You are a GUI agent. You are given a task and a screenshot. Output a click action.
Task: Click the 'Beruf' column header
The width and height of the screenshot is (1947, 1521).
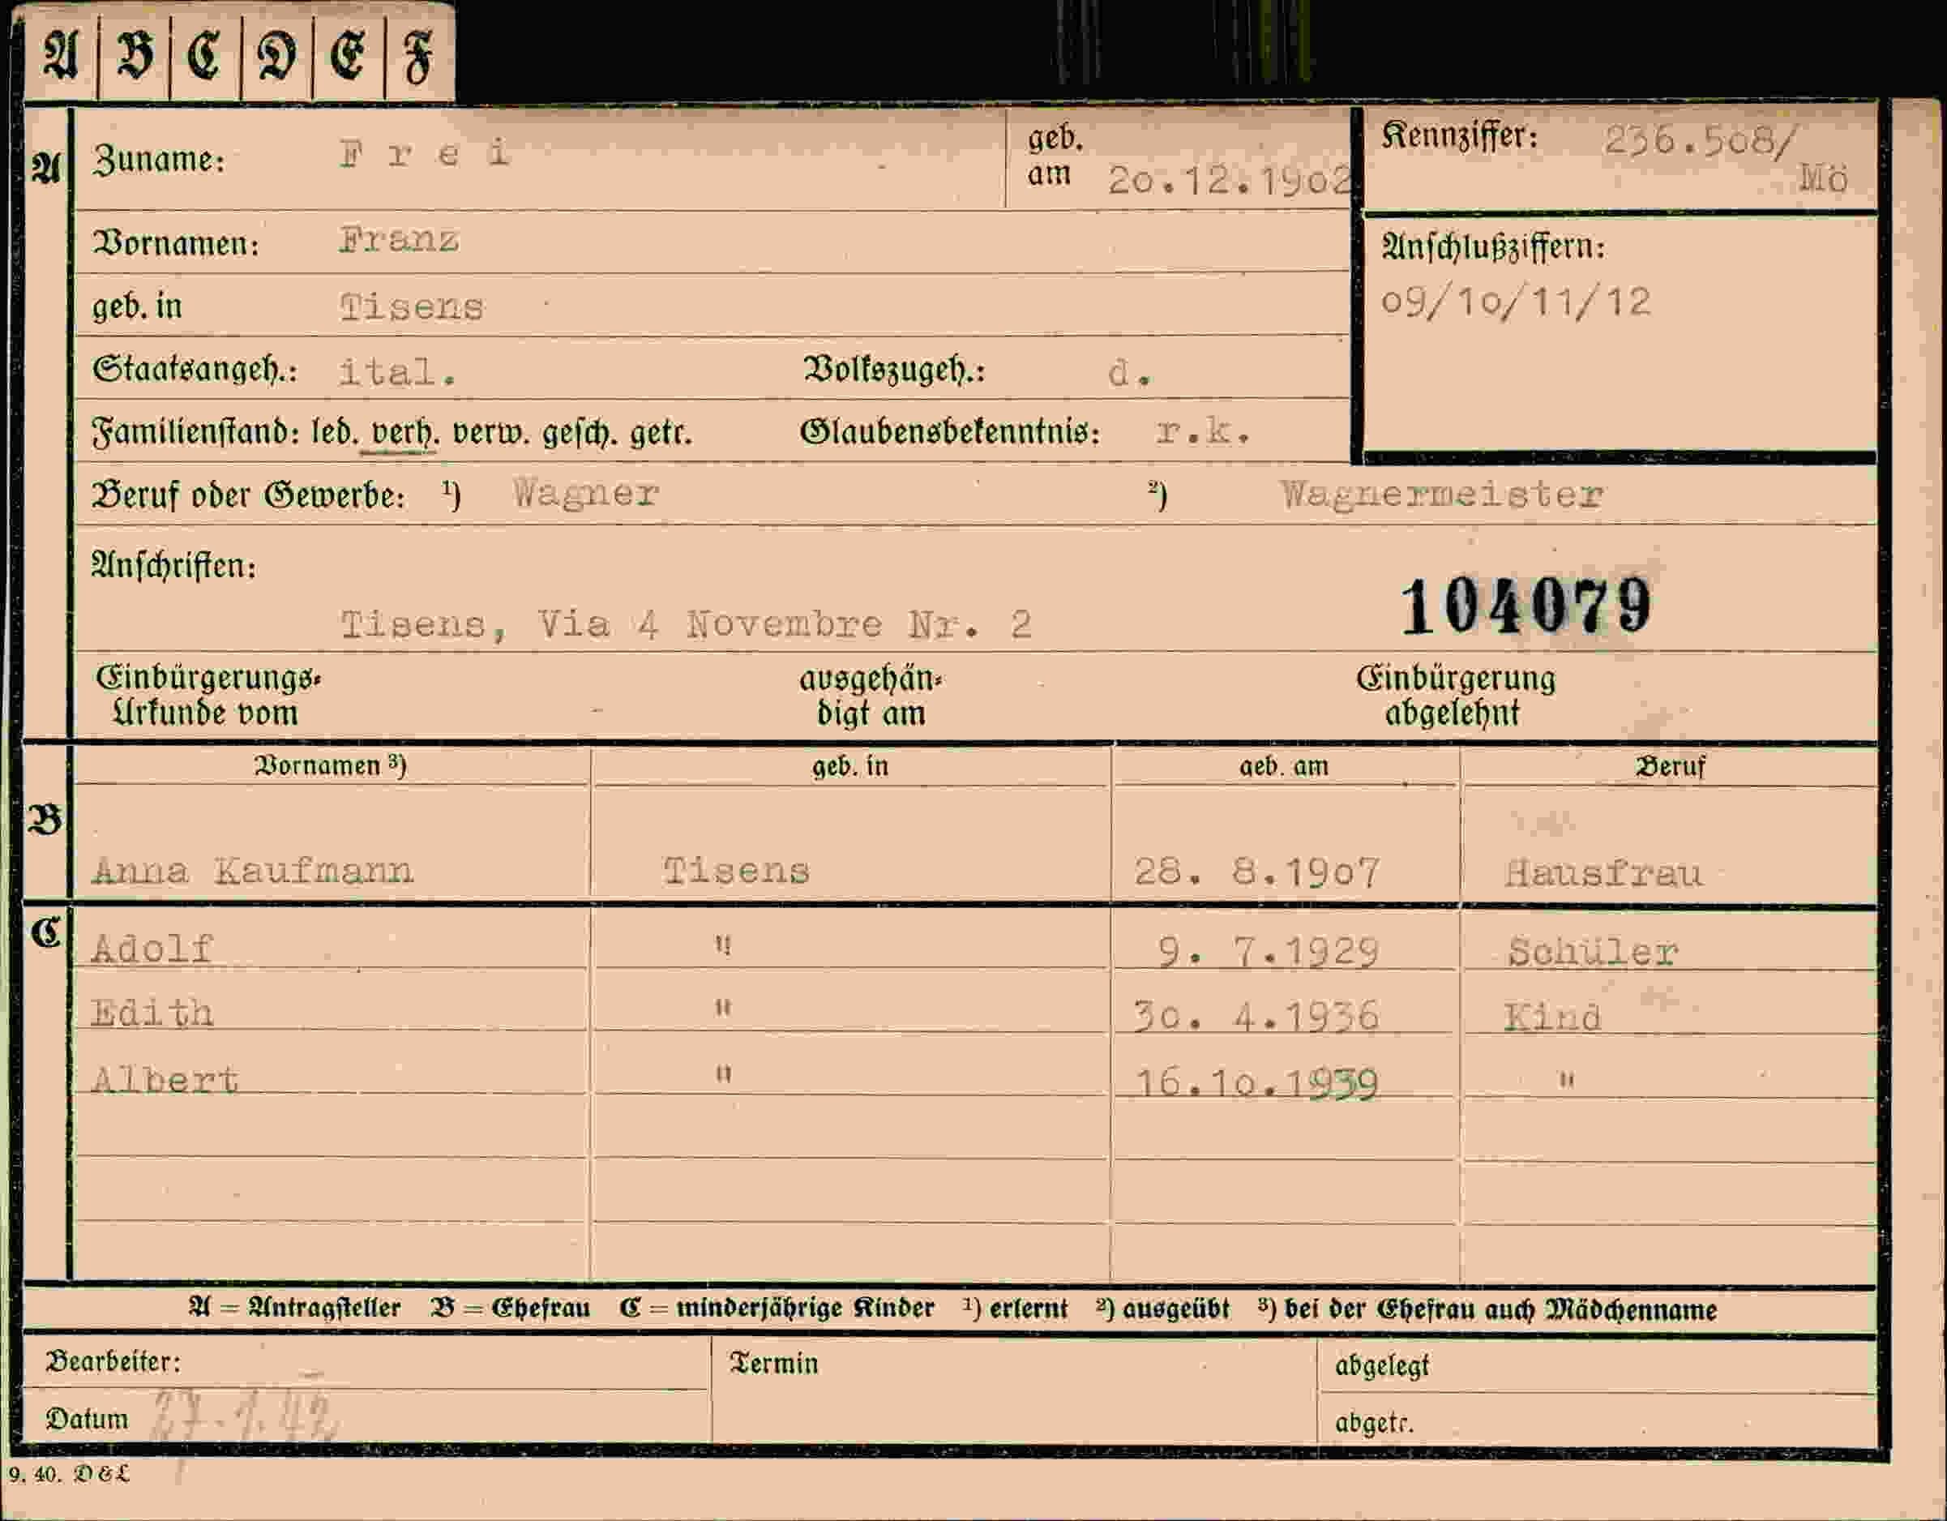click(x=1671, y=766)
